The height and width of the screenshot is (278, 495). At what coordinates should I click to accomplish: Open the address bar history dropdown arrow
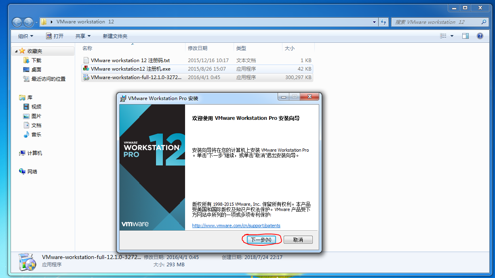point(375,22)
